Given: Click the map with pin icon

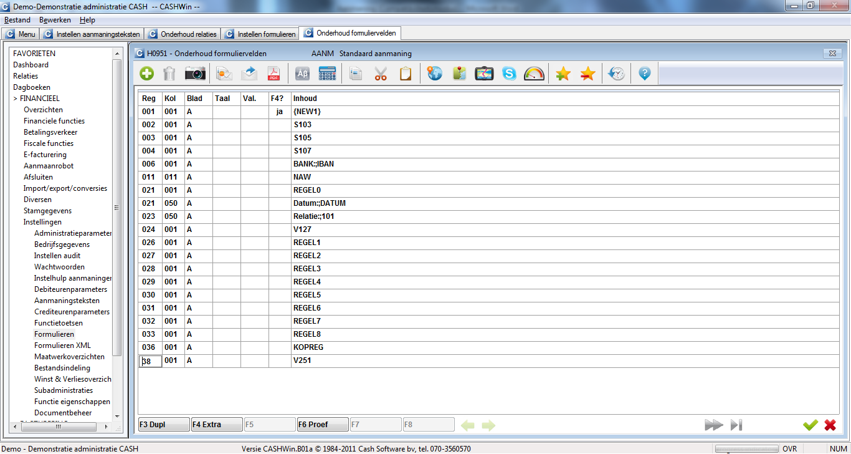Looking at the screenshot, I should [459, 74].
